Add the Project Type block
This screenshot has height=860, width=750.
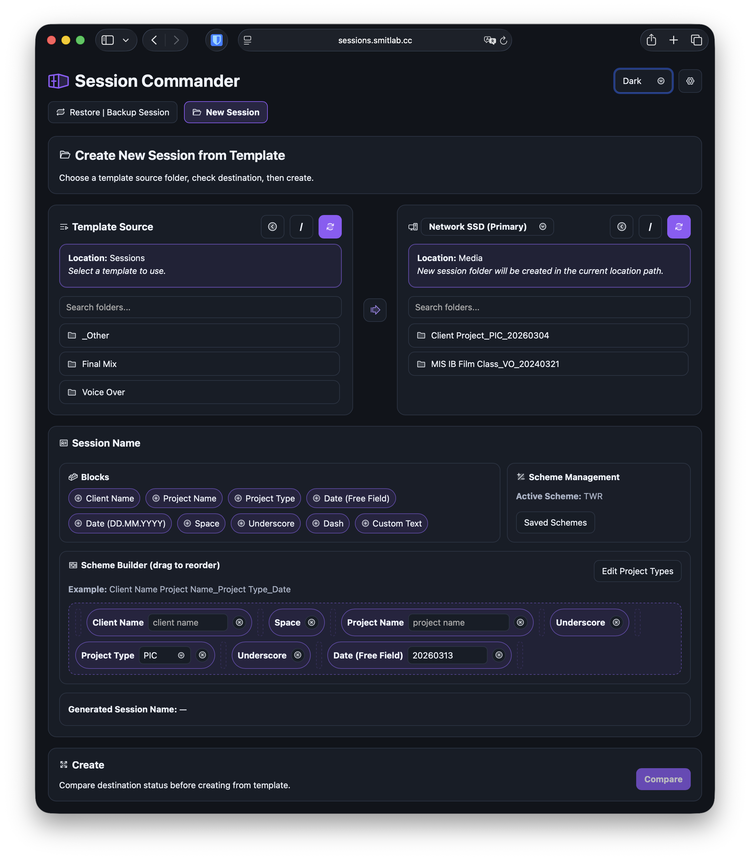(x=265, y=498)
